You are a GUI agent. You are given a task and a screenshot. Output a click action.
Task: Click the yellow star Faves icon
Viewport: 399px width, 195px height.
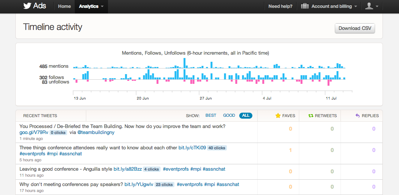(x=278, y=116)
